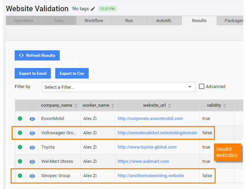246x189 pixels.
Task: Click the Website Validation title
Action: click(x=37, y=8)
